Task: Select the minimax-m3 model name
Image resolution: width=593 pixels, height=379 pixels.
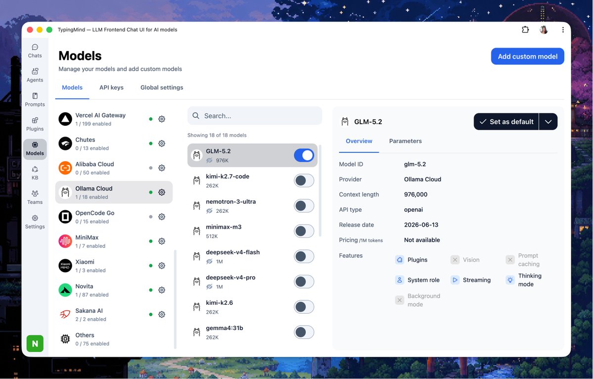Action: click(x=224, y=227)
